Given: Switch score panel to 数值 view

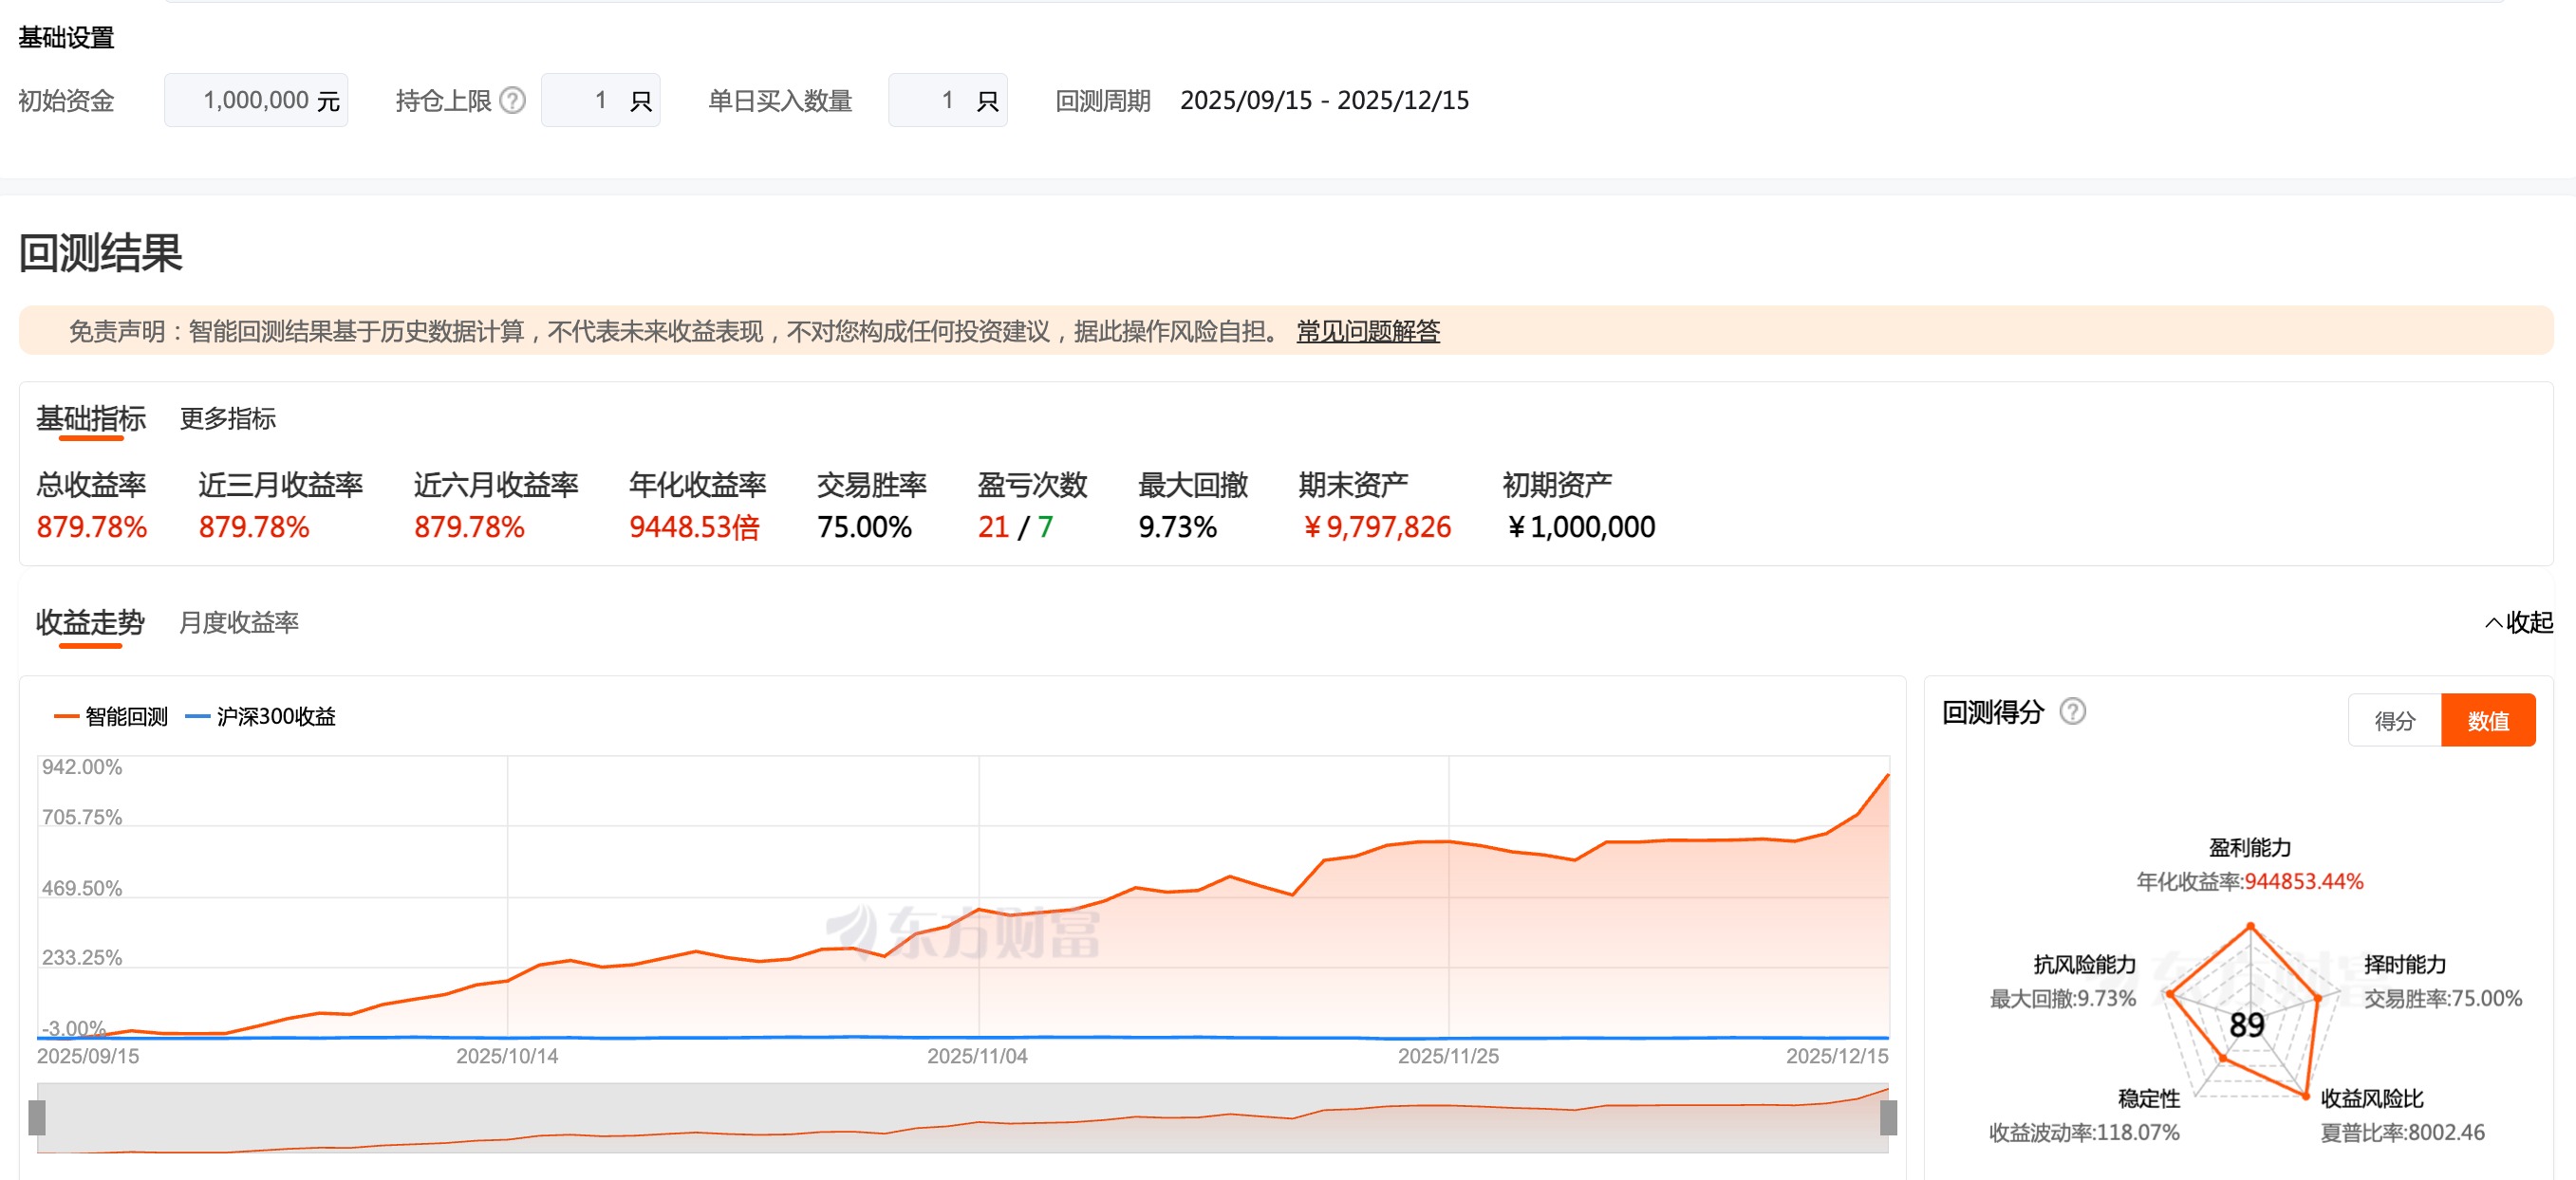Looking at the screenshot, I should 2487,720.
